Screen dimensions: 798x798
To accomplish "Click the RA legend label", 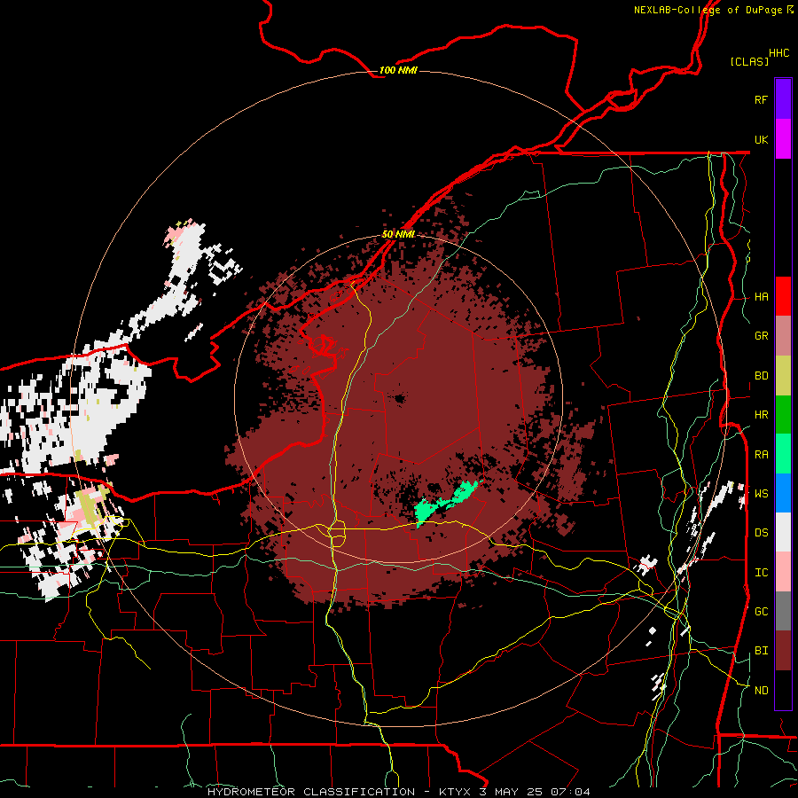I will [x=761, y=455].
